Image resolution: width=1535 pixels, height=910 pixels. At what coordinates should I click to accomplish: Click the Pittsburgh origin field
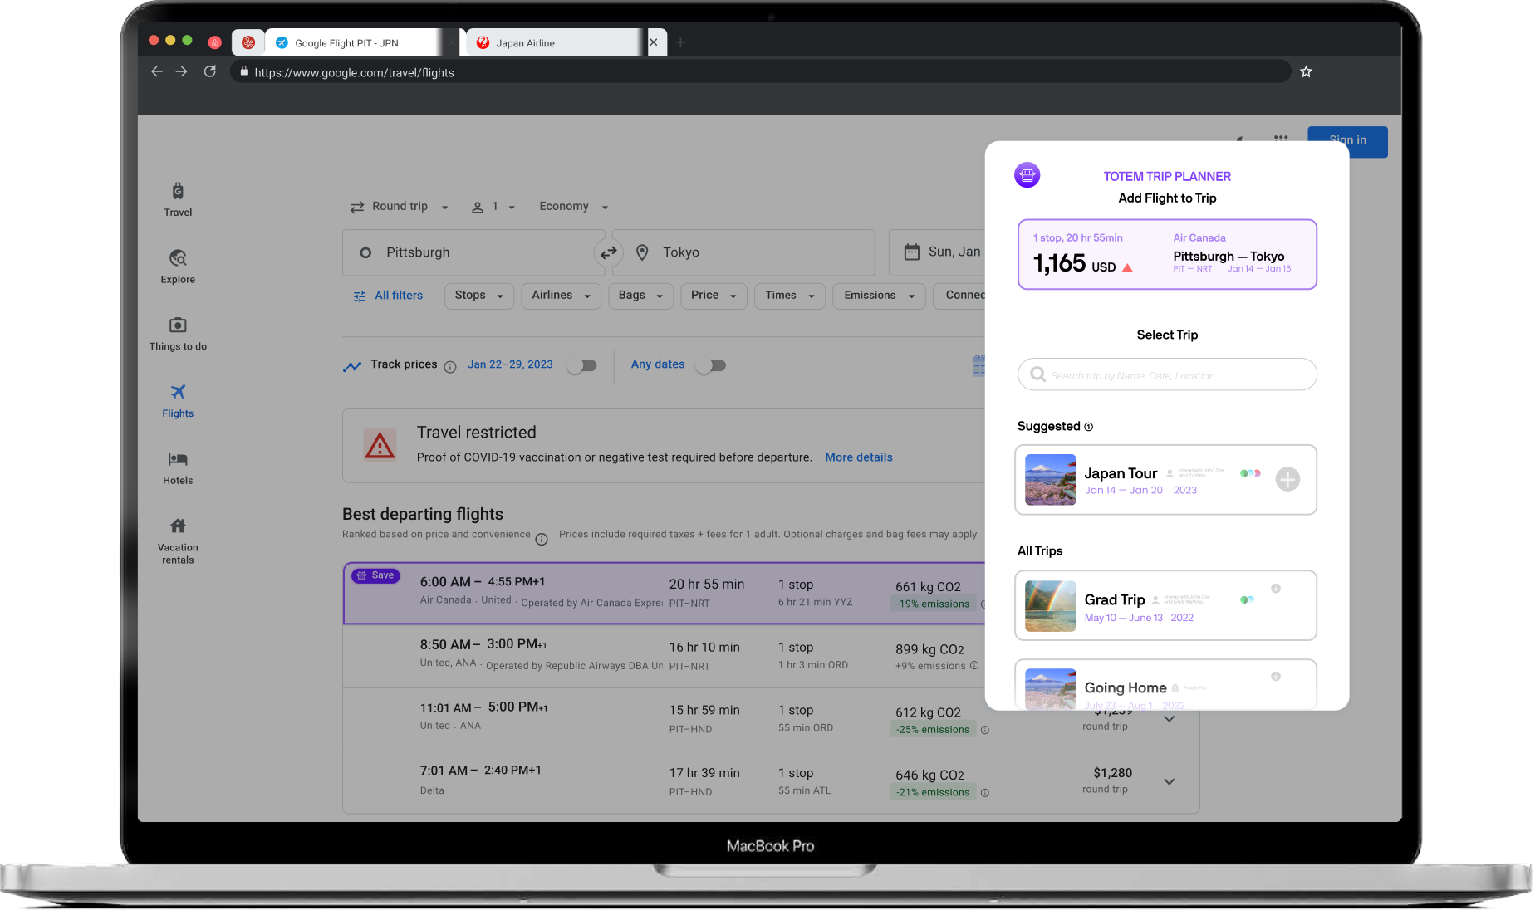tap(473, 252)
